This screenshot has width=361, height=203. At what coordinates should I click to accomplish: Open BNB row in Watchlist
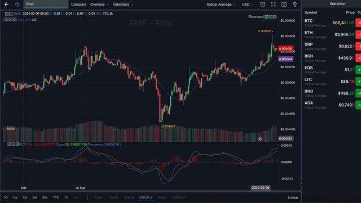[x=332, y=93]
